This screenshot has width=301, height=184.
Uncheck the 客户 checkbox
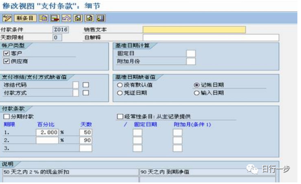point(7,53)
